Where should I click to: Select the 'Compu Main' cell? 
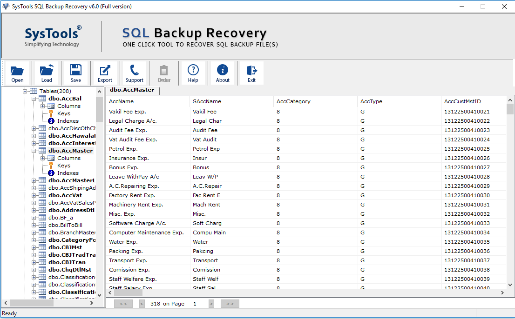click(231, 233)
